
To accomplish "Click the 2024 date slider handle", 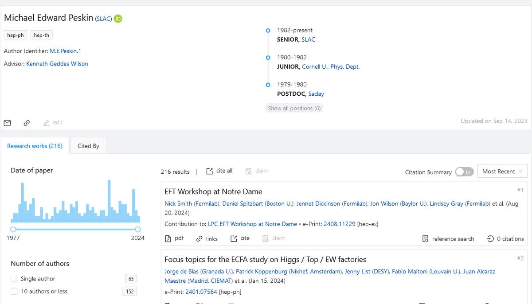I will (x=138, y=229).
